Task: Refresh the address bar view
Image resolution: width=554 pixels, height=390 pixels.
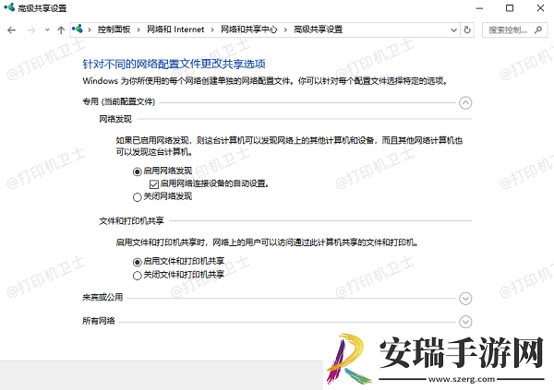Action: click(467, 30)
